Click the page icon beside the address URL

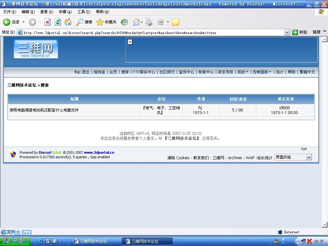point(20,32)
